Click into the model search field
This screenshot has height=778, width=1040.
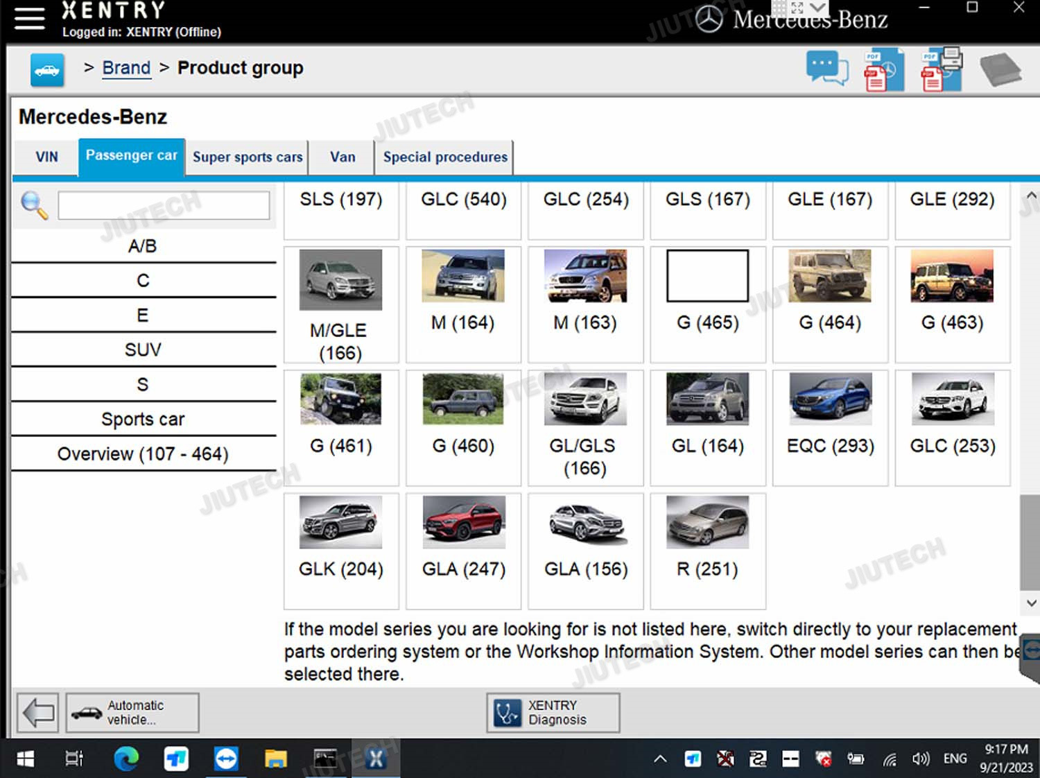164,206
